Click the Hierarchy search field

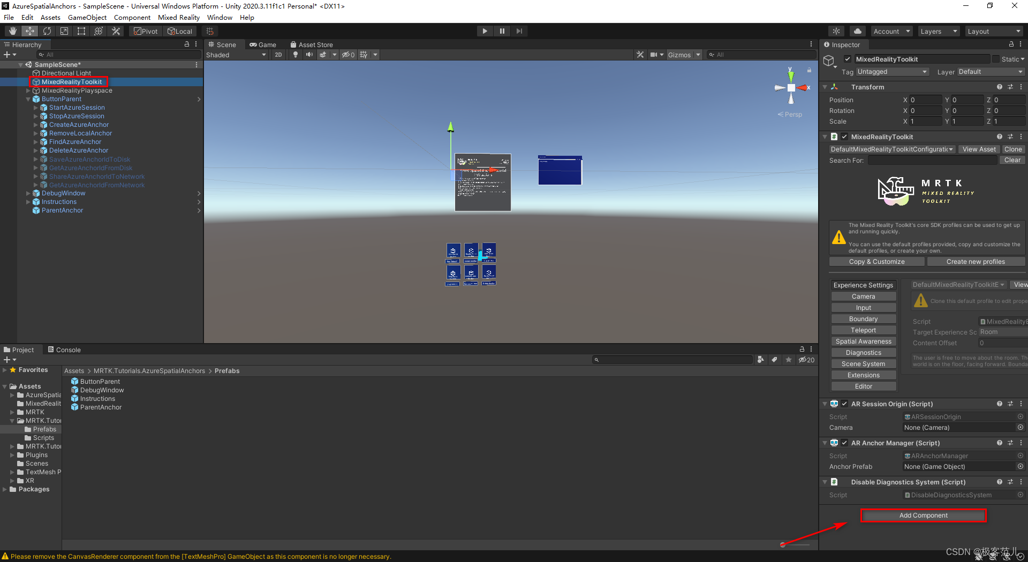119,55
